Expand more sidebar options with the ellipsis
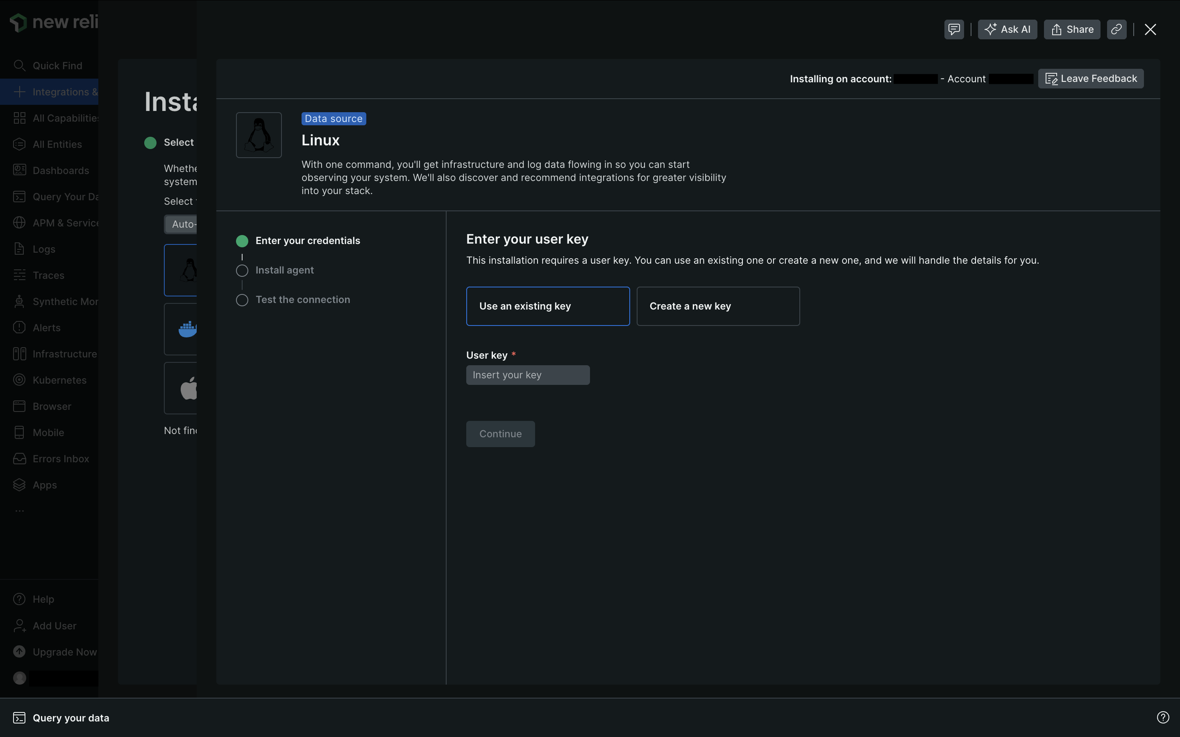The width and height of the screenshot is (1180, 737). [x=19, y=510]
